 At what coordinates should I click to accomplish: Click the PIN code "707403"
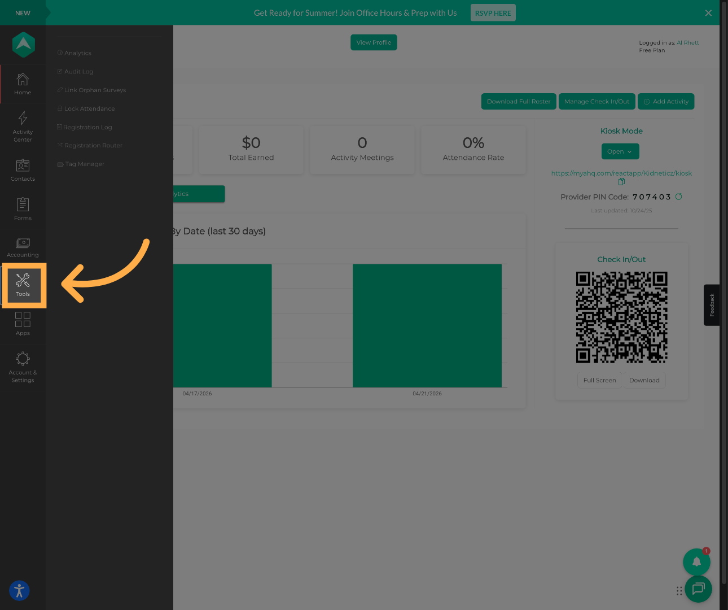(652, 197)
